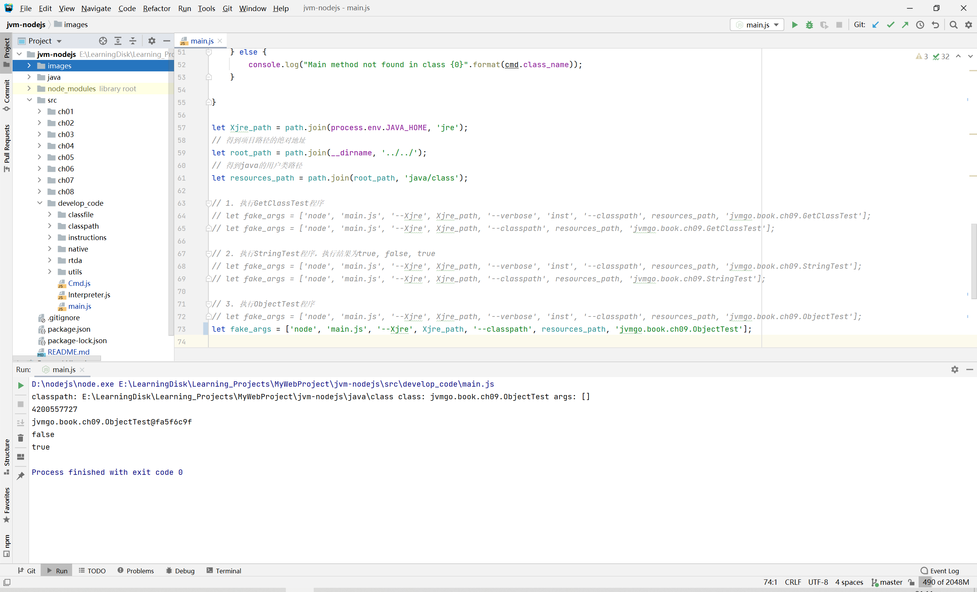Click Git update project arrow icon
The height and width of the screenshot is (592, 977).
click(x=875, y=24)
